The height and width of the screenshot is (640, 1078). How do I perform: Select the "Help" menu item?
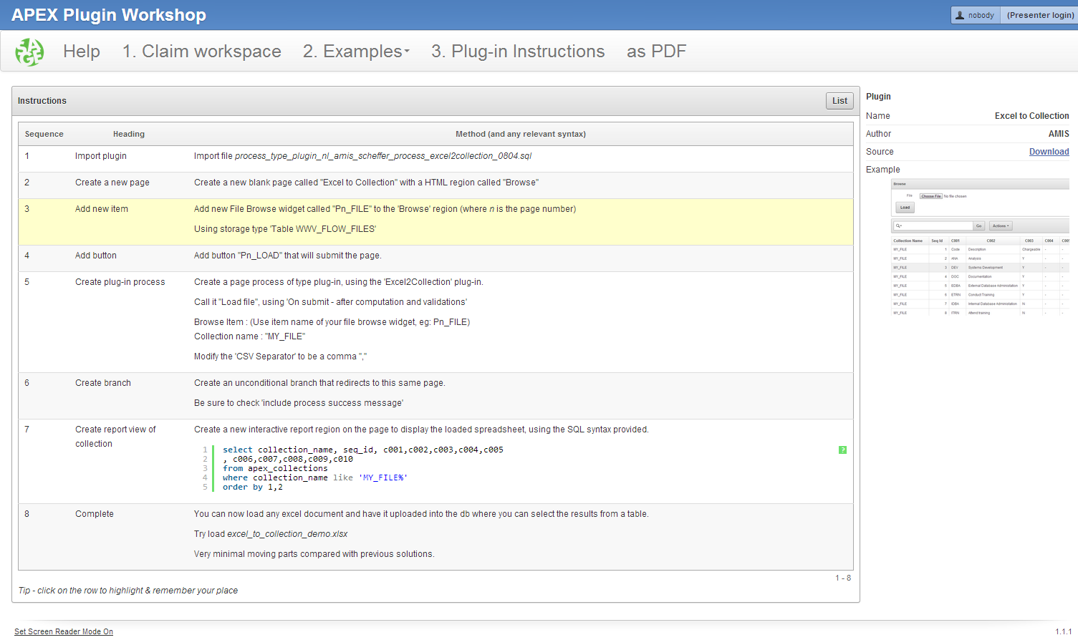click(x=81, y=51)
